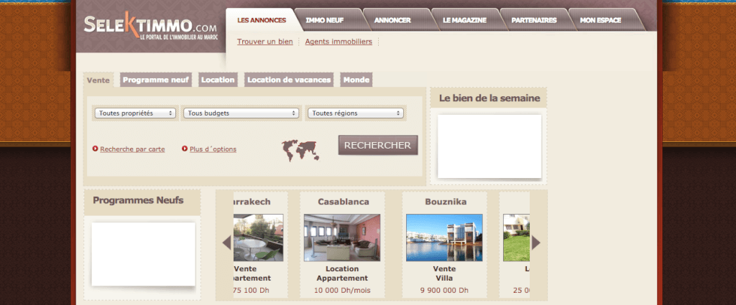The width and height of the screenshot is (736, 305).
Task: Click the Location Appartement listing label
Action: 342,273
